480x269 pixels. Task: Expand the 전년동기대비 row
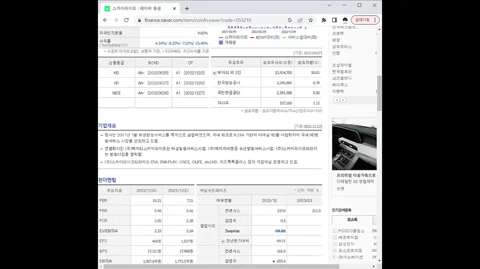[223, 241]
